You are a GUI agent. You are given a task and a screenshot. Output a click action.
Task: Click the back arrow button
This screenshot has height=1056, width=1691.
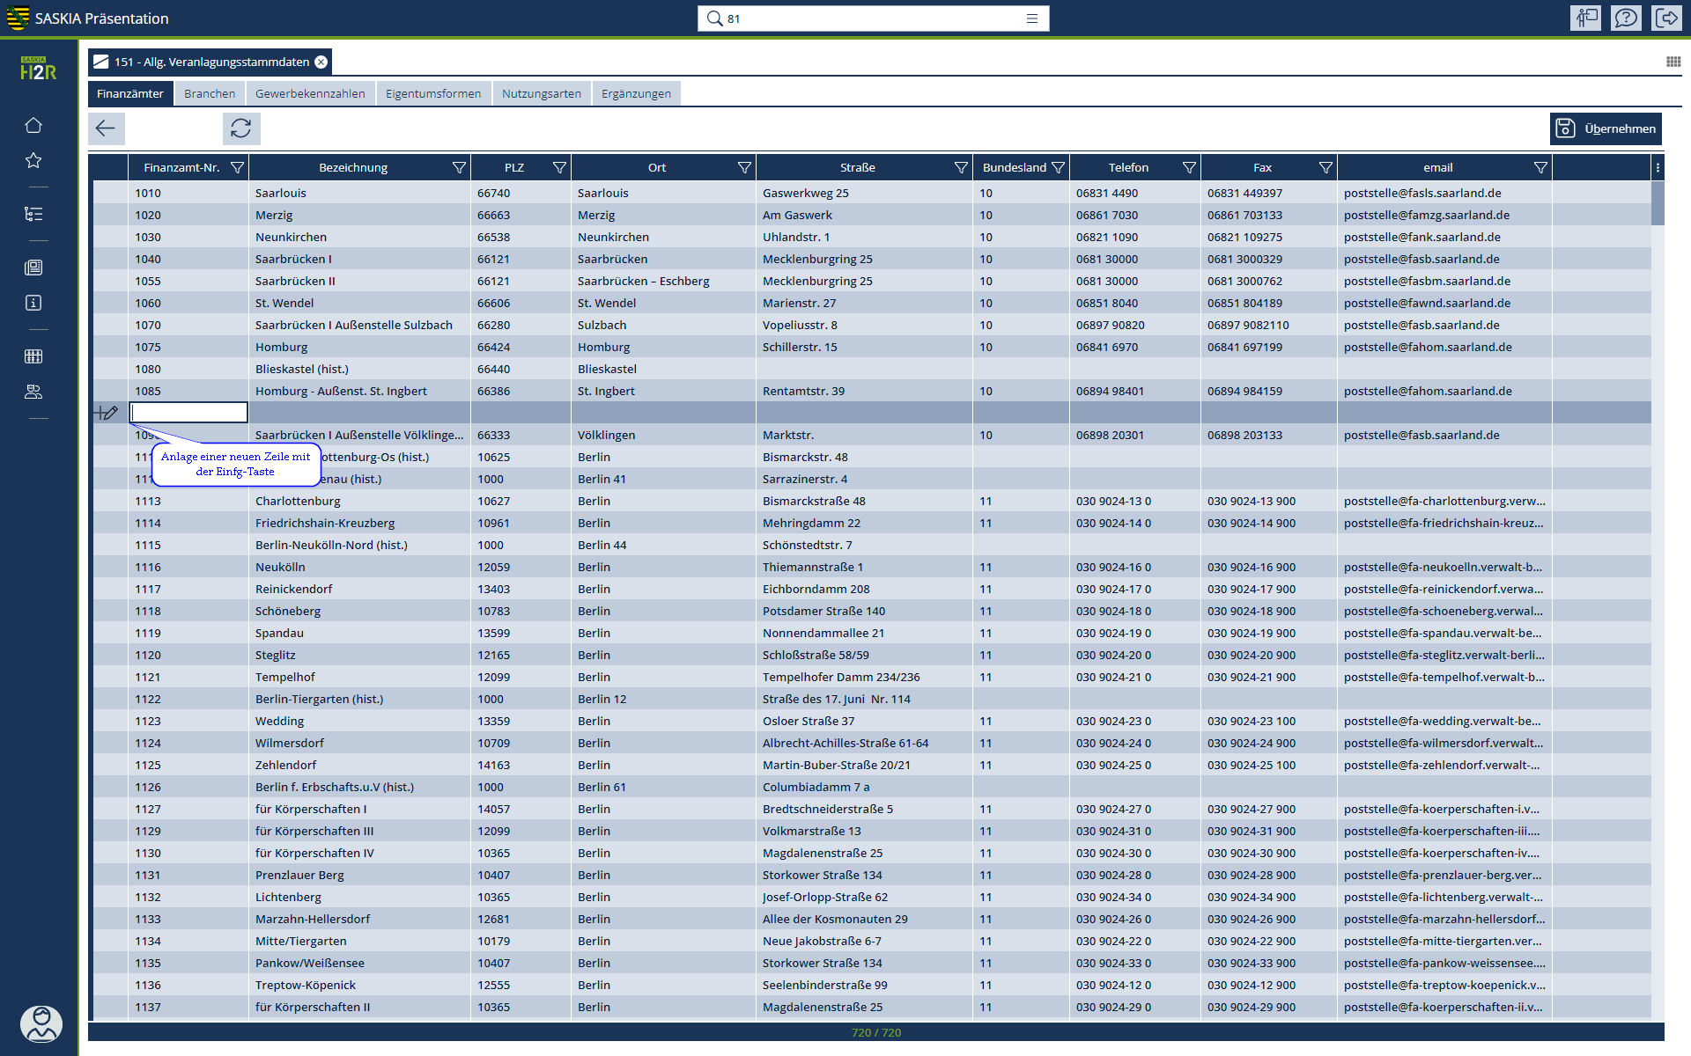106,128
